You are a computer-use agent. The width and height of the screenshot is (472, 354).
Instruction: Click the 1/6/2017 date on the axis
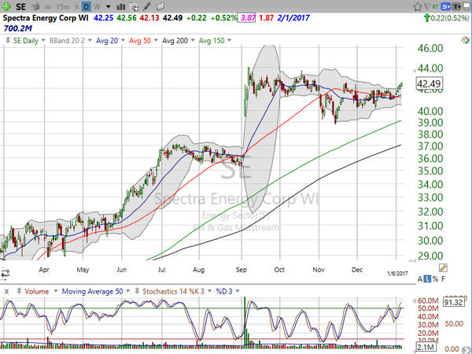(x=397, y=273)
